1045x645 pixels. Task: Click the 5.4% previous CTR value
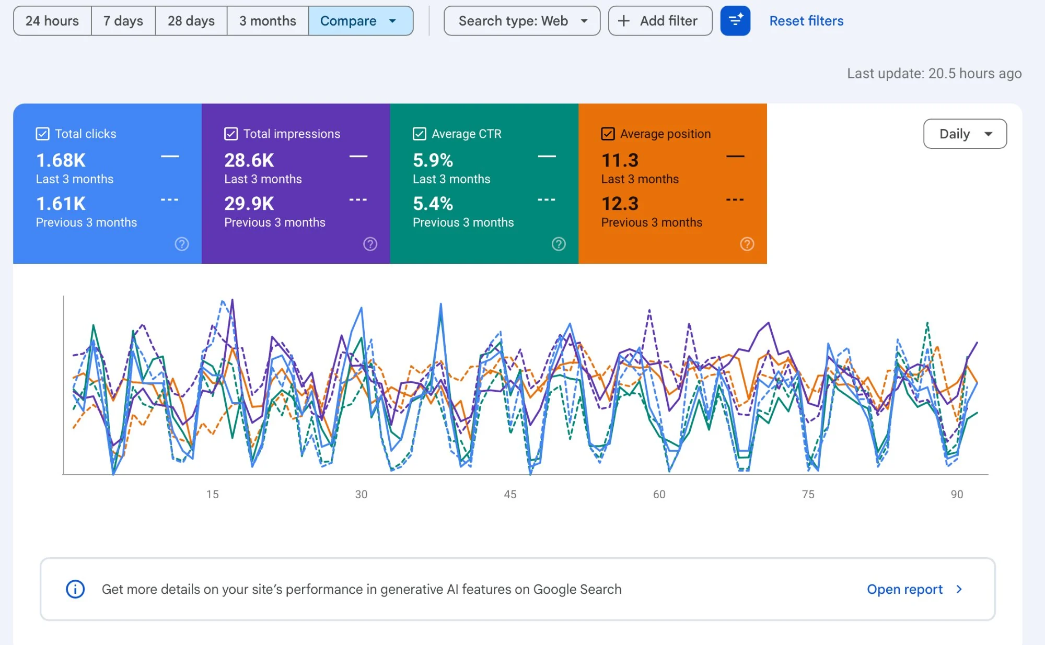pyautogui.click(x=433, y=203)
